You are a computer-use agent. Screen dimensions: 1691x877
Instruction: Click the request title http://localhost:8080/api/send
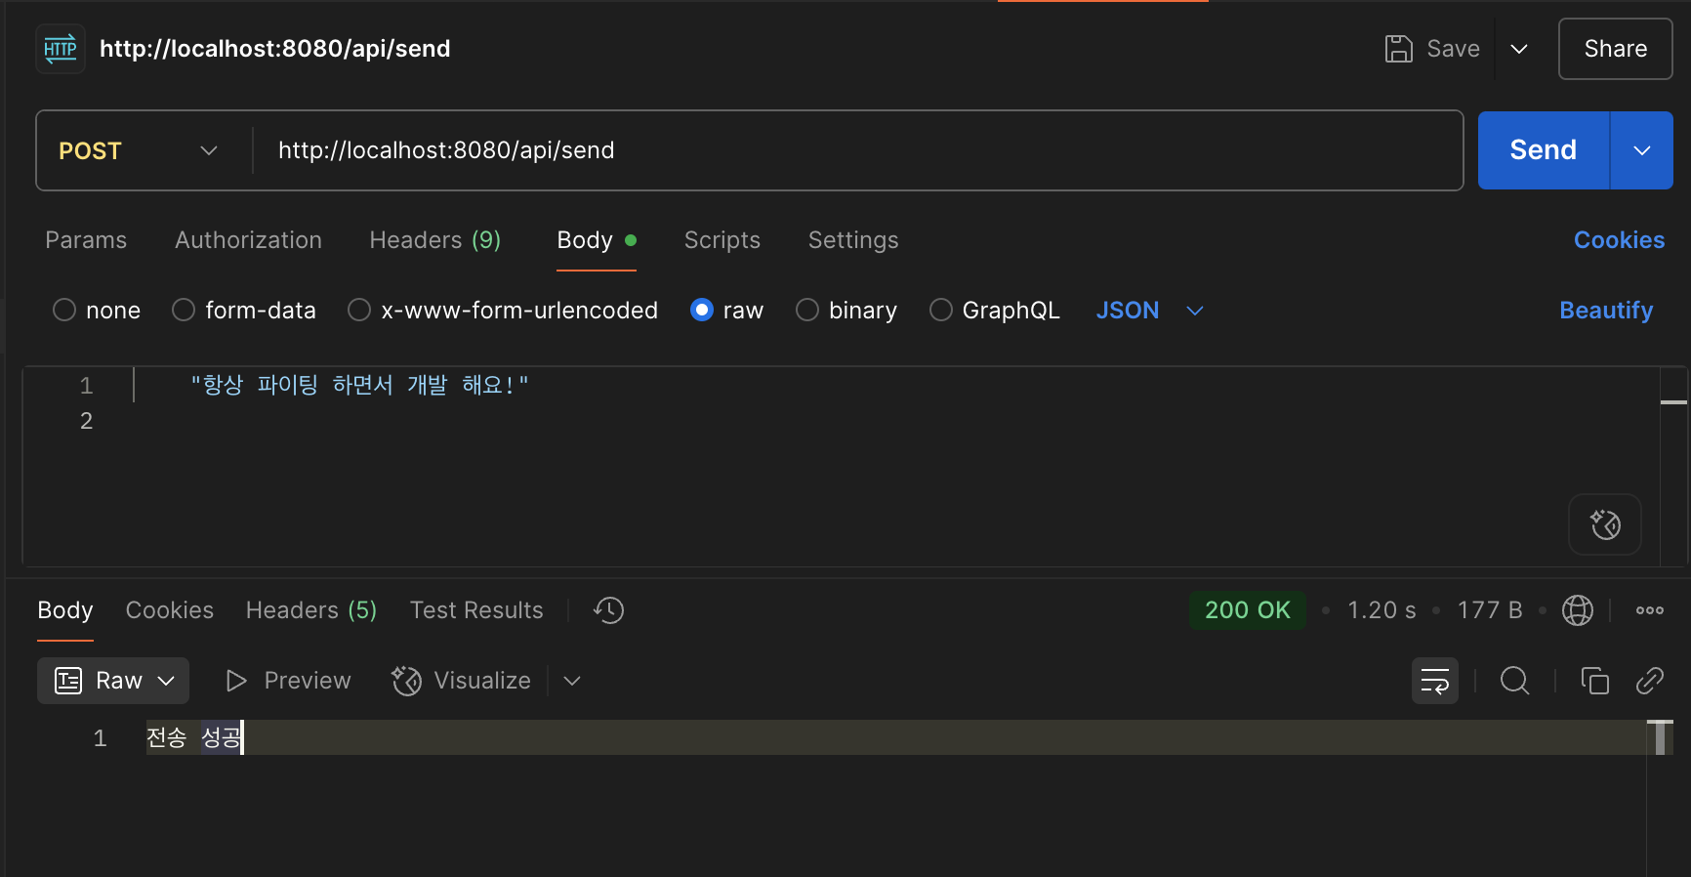(275, 49)
